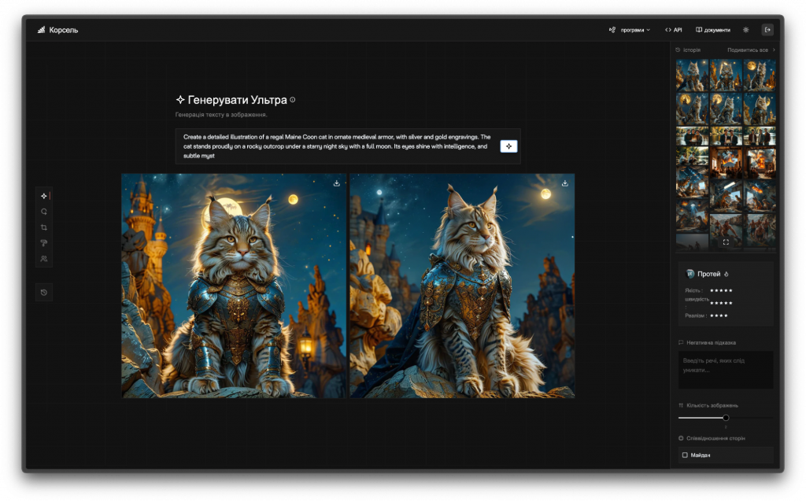Select the paint roller tool in left sidebar

pos(44,243)
